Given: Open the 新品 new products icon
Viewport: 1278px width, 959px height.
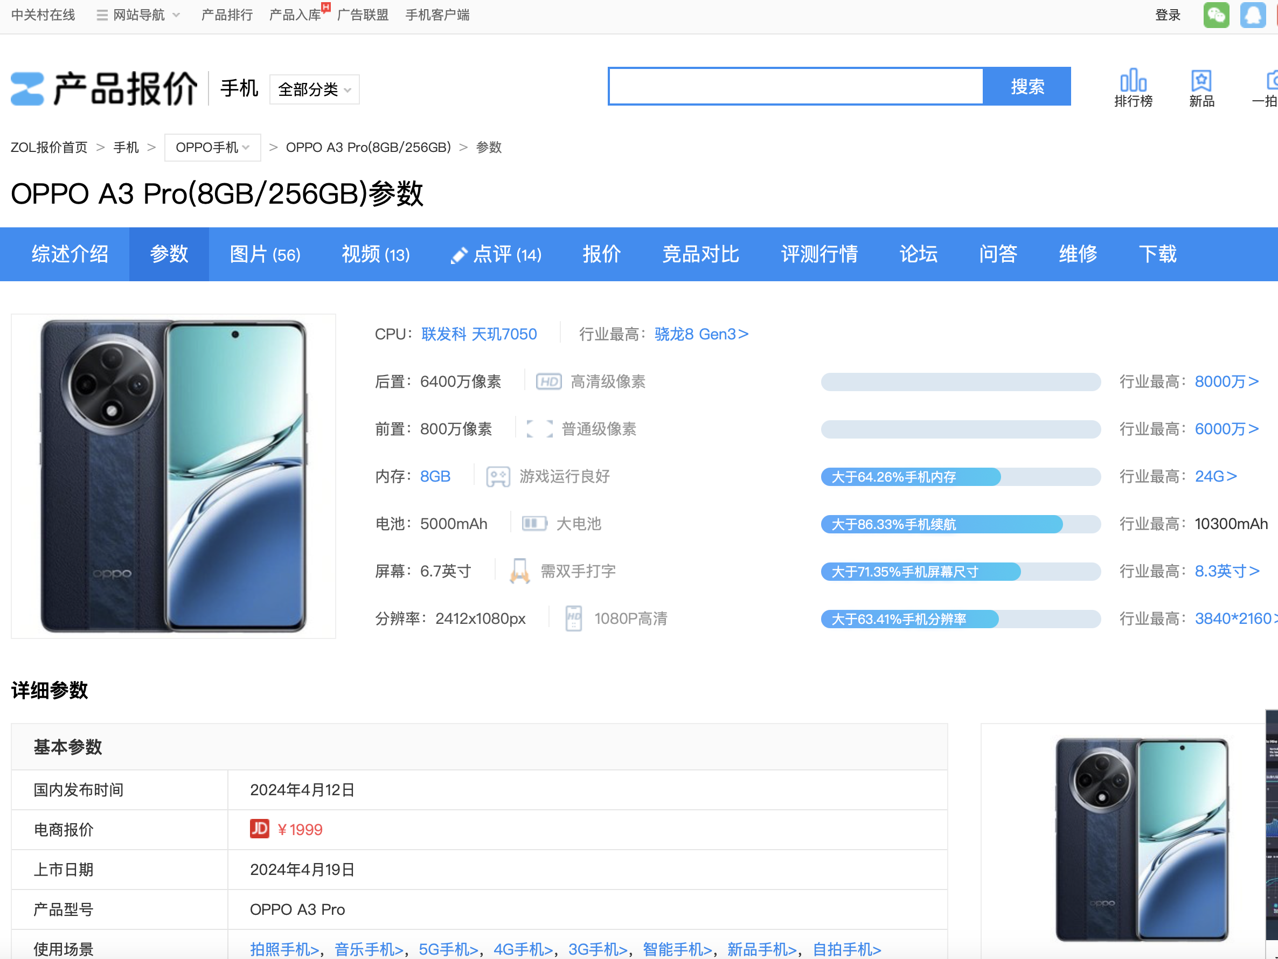Looking at the screenshot, I should [1201, 88].
